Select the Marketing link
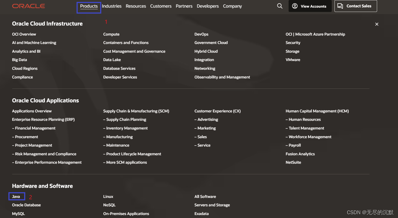The image size is (398, 218). click(x=205, y=128)
